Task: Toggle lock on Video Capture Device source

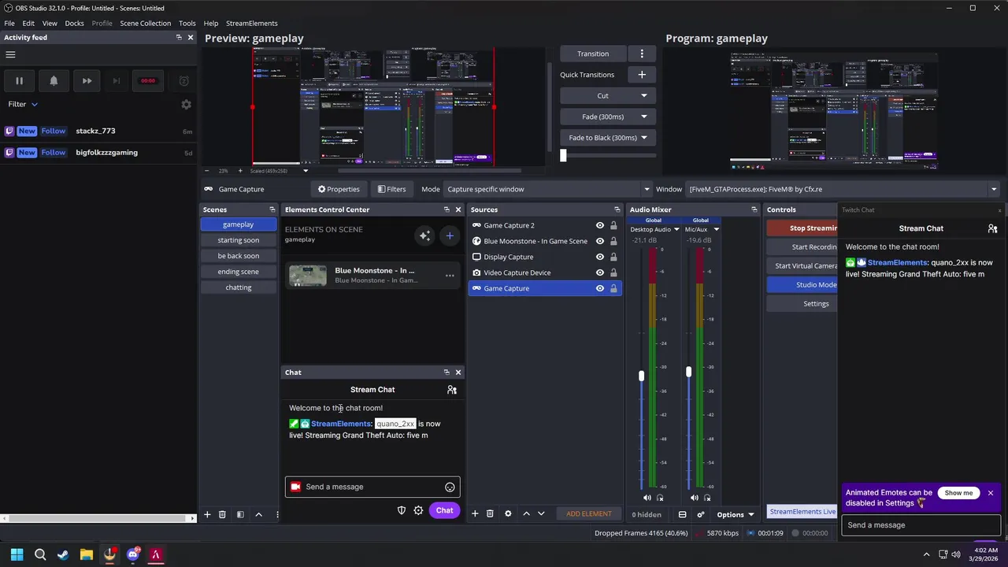Action: (x=613, y=272)
